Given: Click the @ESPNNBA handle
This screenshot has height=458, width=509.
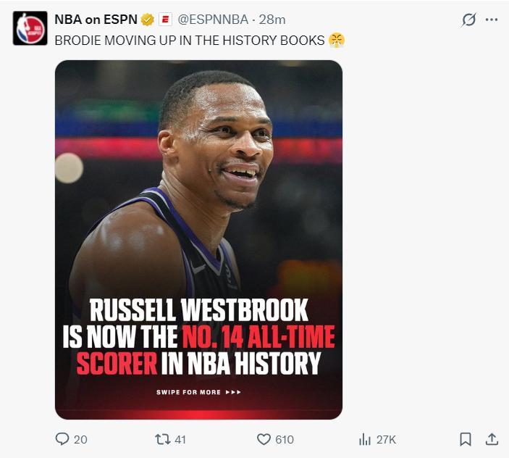Looking at the screenshot, I should [213, 20].
